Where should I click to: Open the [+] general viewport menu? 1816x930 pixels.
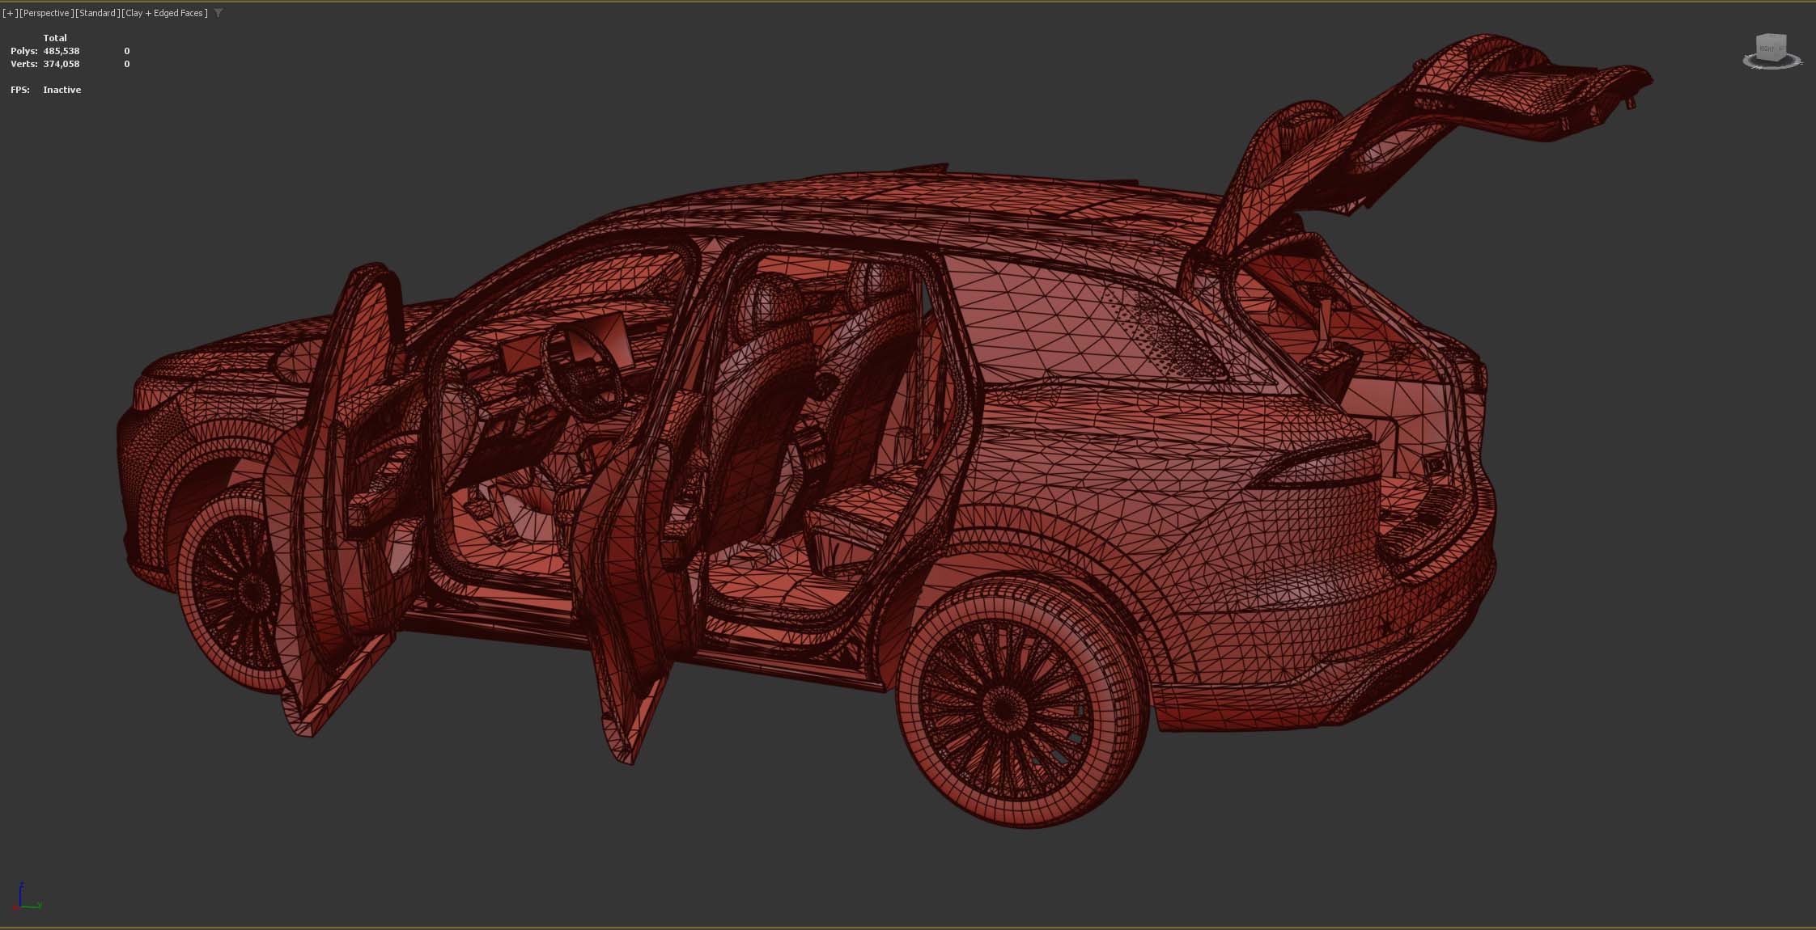click(x=10, y=13)
